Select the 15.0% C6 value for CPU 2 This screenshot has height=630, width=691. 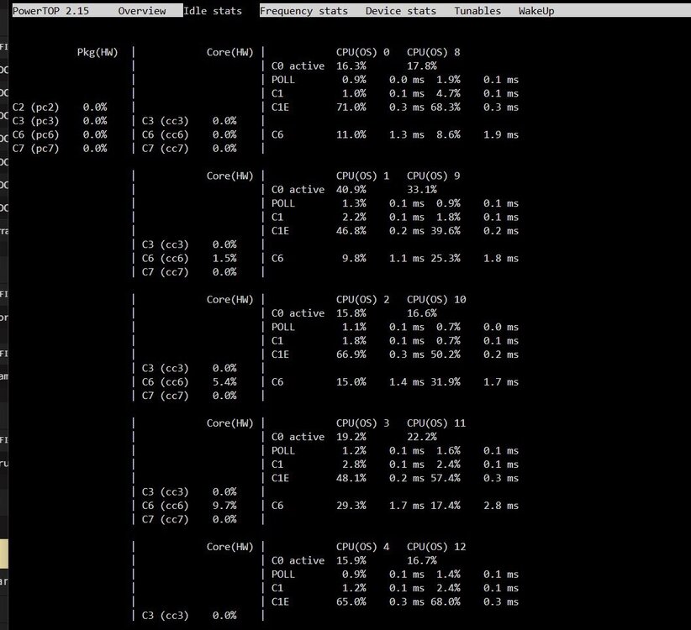tap(351, 382)
